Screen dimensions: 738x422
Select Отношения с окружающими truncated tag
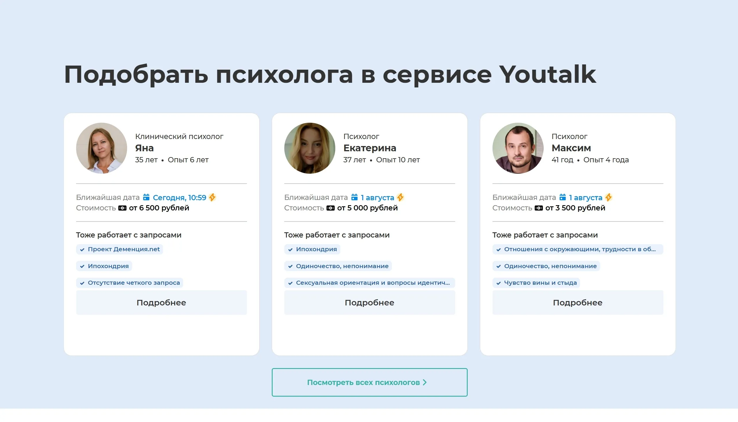(577, 249)
